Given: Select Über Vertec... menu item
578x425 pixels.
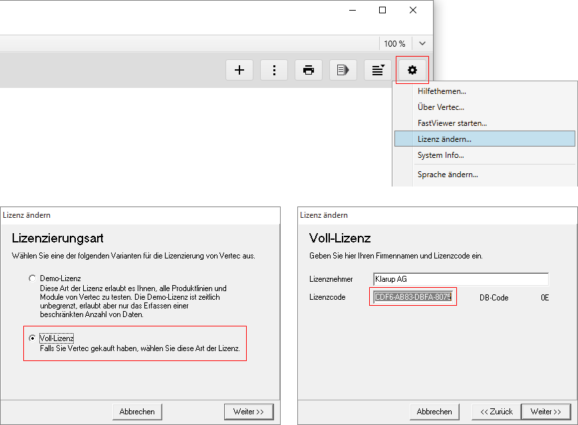Looking at the screenshot, I should pos(440,107).
